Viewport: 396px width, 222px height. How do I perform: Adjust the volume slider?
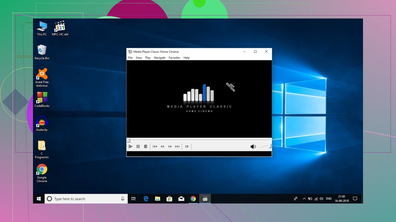[265, 146]
